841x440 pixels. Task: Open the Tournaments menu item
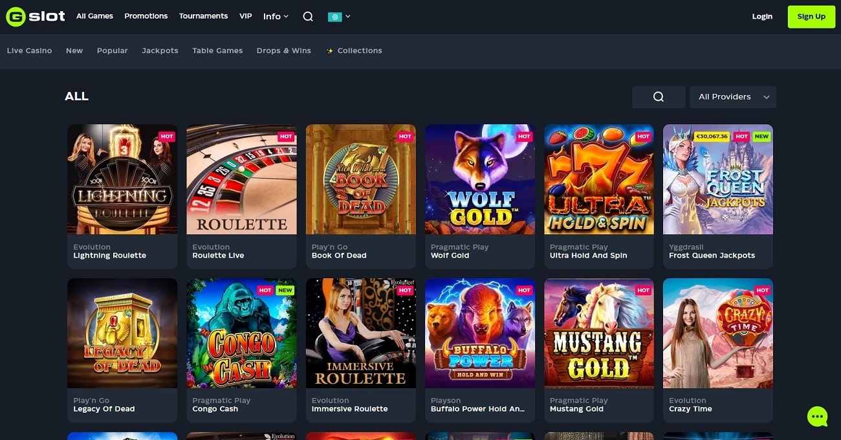[x=203, y=16]
